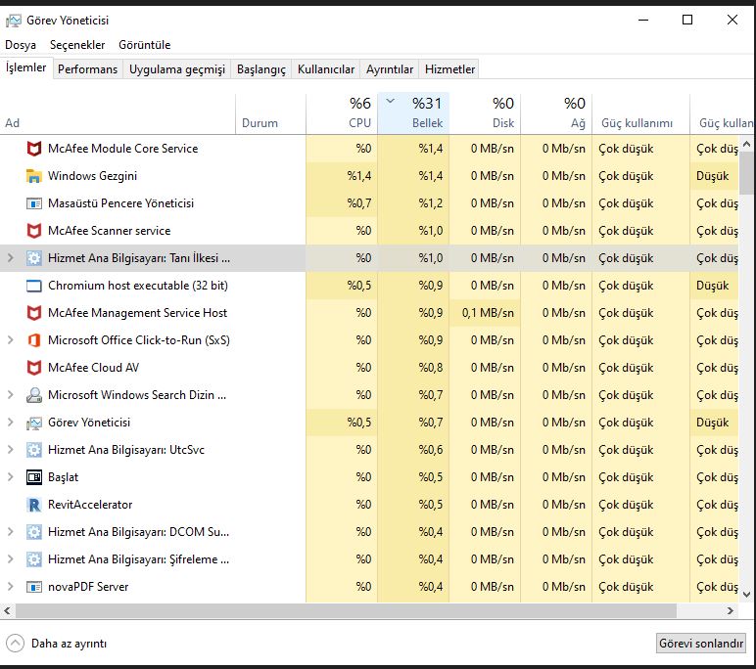Switch to the Performans tab
The height and width of the screenshot is (669, 756).
click(x=87, y=69)
